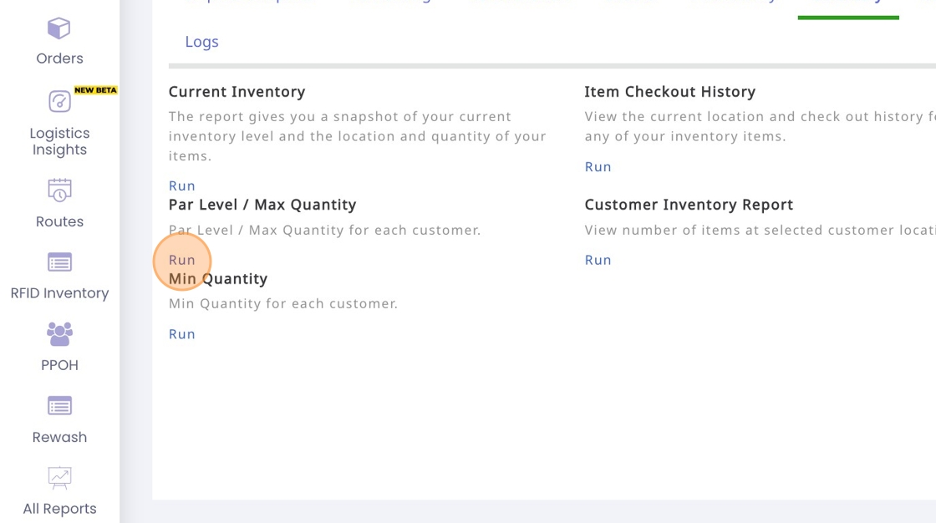The image size is (936, 523).
Task: Click the Min Quantity heading
Action: pos(218,279)
